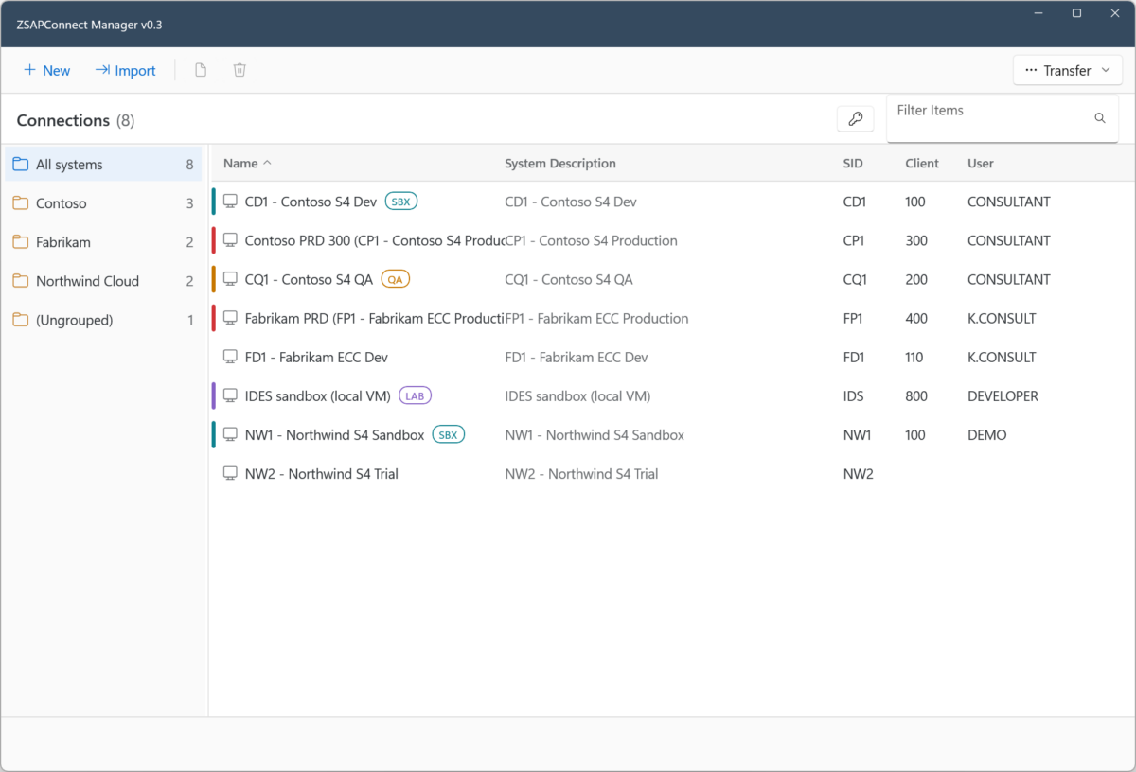Click the search magnifier icon in filter box
Screen dimensions: 1136x772
(x=1100, y=118)
